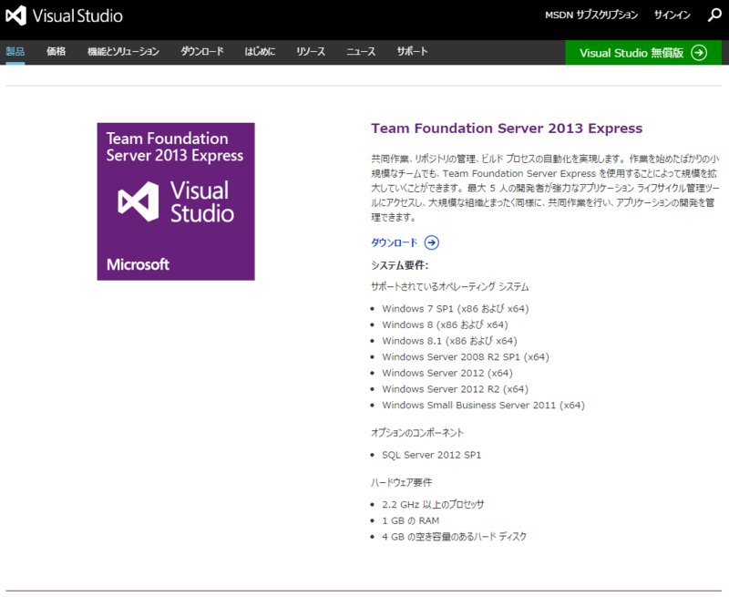Go to the サポート section
The width and height of the screenshot is (729, 597).
(411, 52)
